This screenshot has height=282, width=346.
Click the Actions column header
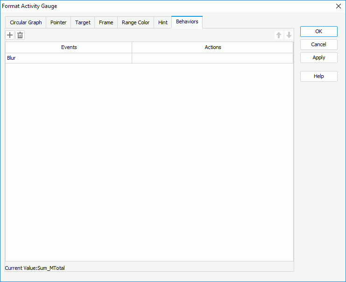(212, 48)
